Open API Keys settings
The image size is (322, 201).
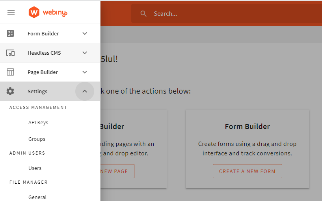point(38,122)
